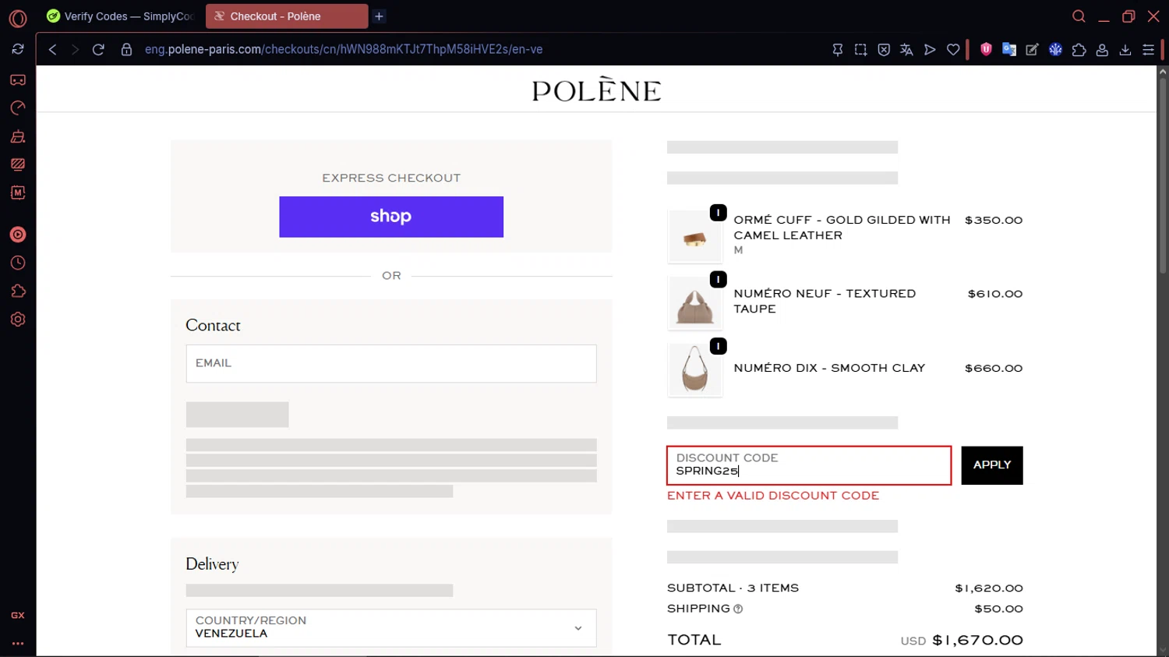Open the notepad pencil extension icon
Screen dimensions: 1169x657
(x=1032, y=49)
